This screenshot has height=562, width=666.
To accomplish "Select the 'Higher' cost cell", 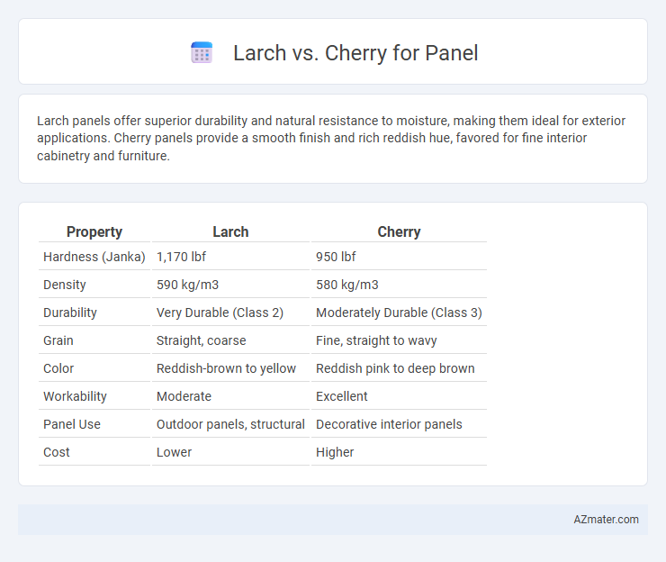I will 399,452.
